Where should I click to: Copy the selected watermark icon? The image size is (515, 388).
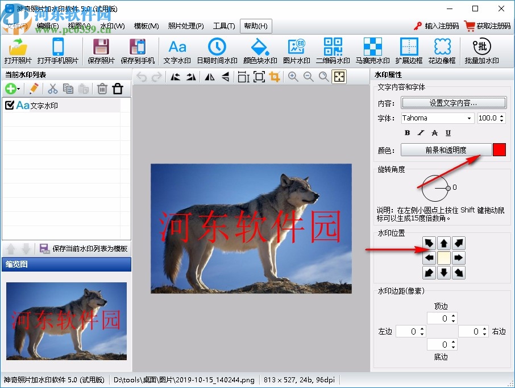click(x=68, y=89)
